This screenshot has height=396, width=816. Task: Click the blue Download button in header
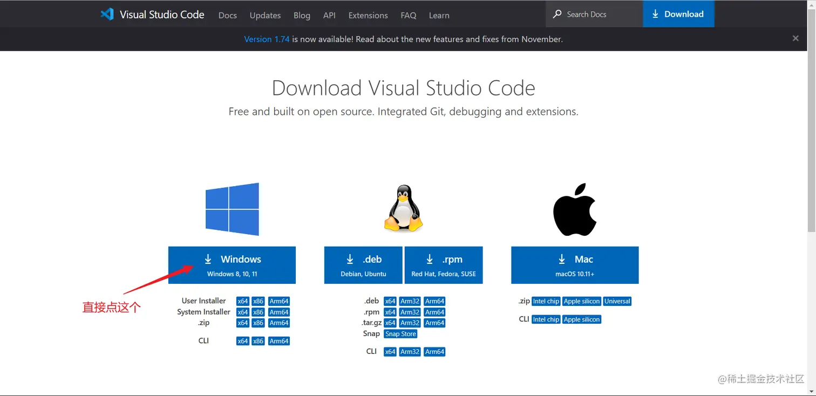[678, 14]
